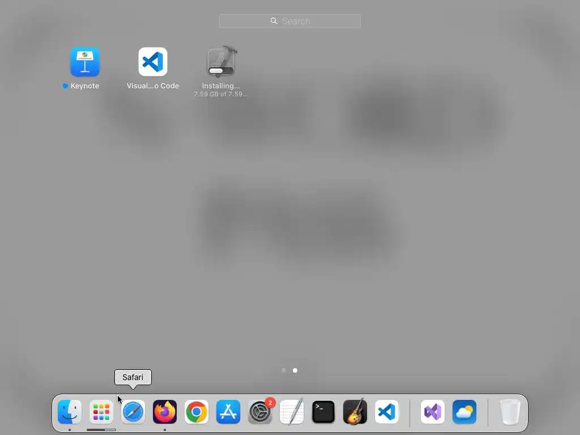Open purple Visual Studio icon in Dock
The width and height of the screenshot is (580, 435).
point(433,412)
